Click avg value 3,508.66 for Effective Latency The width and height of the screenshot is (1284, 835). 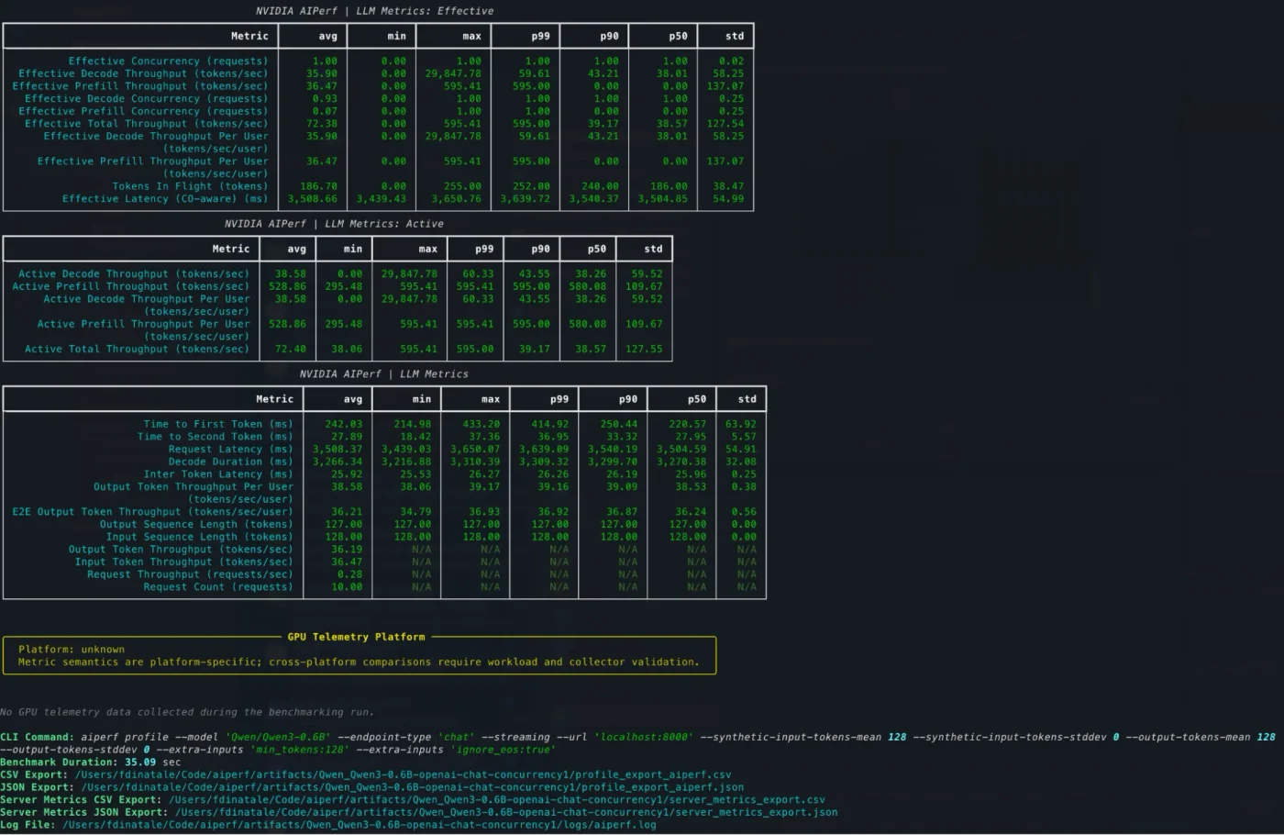coord(312,198)
